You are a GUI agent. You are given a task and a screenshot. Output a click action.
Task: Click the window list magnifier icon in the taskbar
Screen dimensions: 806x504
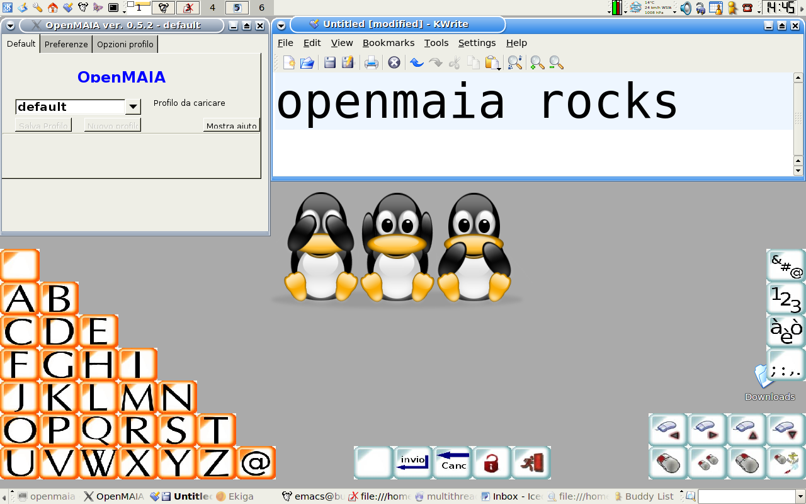pos(691,496)
